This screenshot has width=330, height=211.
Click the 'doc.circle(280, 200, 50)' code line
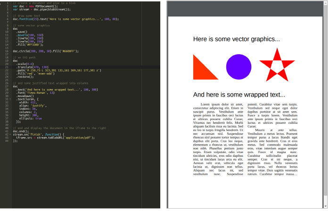pyautogui.click(x=46, y=51)
